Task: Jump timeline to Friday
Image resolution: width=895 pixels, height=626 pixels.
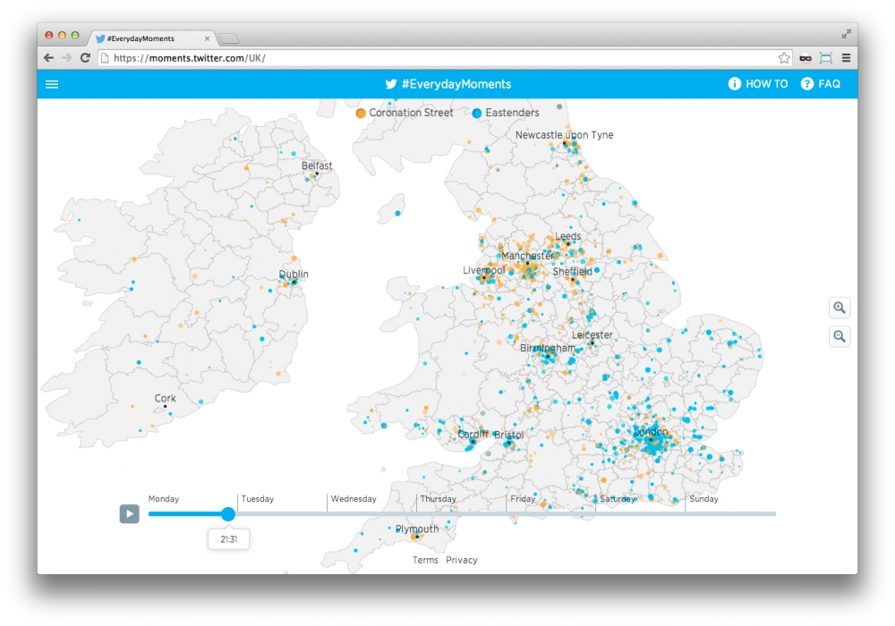Action: tap(523, 499)
